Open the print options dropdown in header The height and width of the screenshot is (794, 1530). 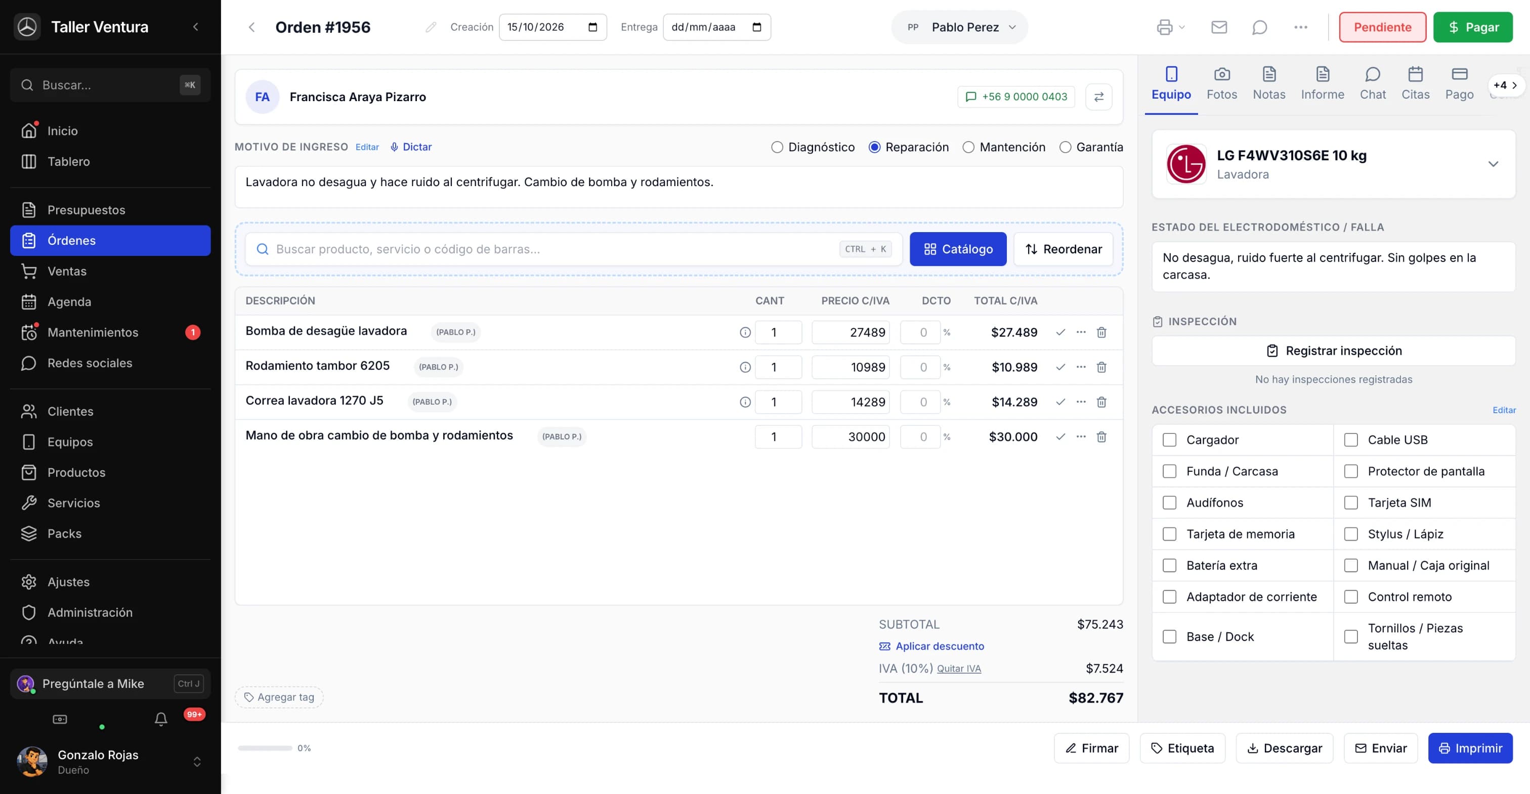coord(1171,27)
